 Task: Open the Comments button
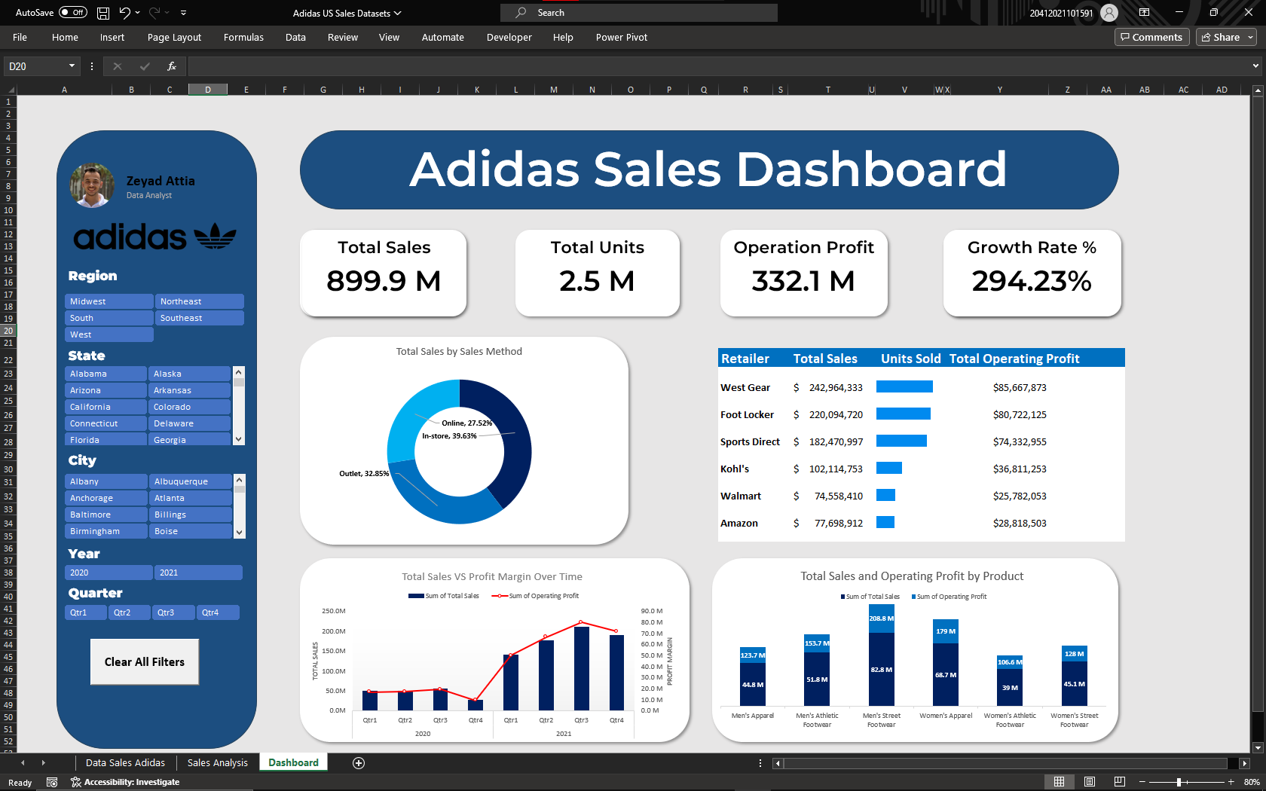click(x=1151, y=37)
